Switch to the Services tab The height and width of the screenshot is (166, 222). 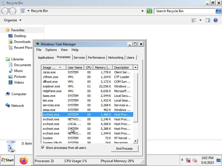click(x=79, y=58)
